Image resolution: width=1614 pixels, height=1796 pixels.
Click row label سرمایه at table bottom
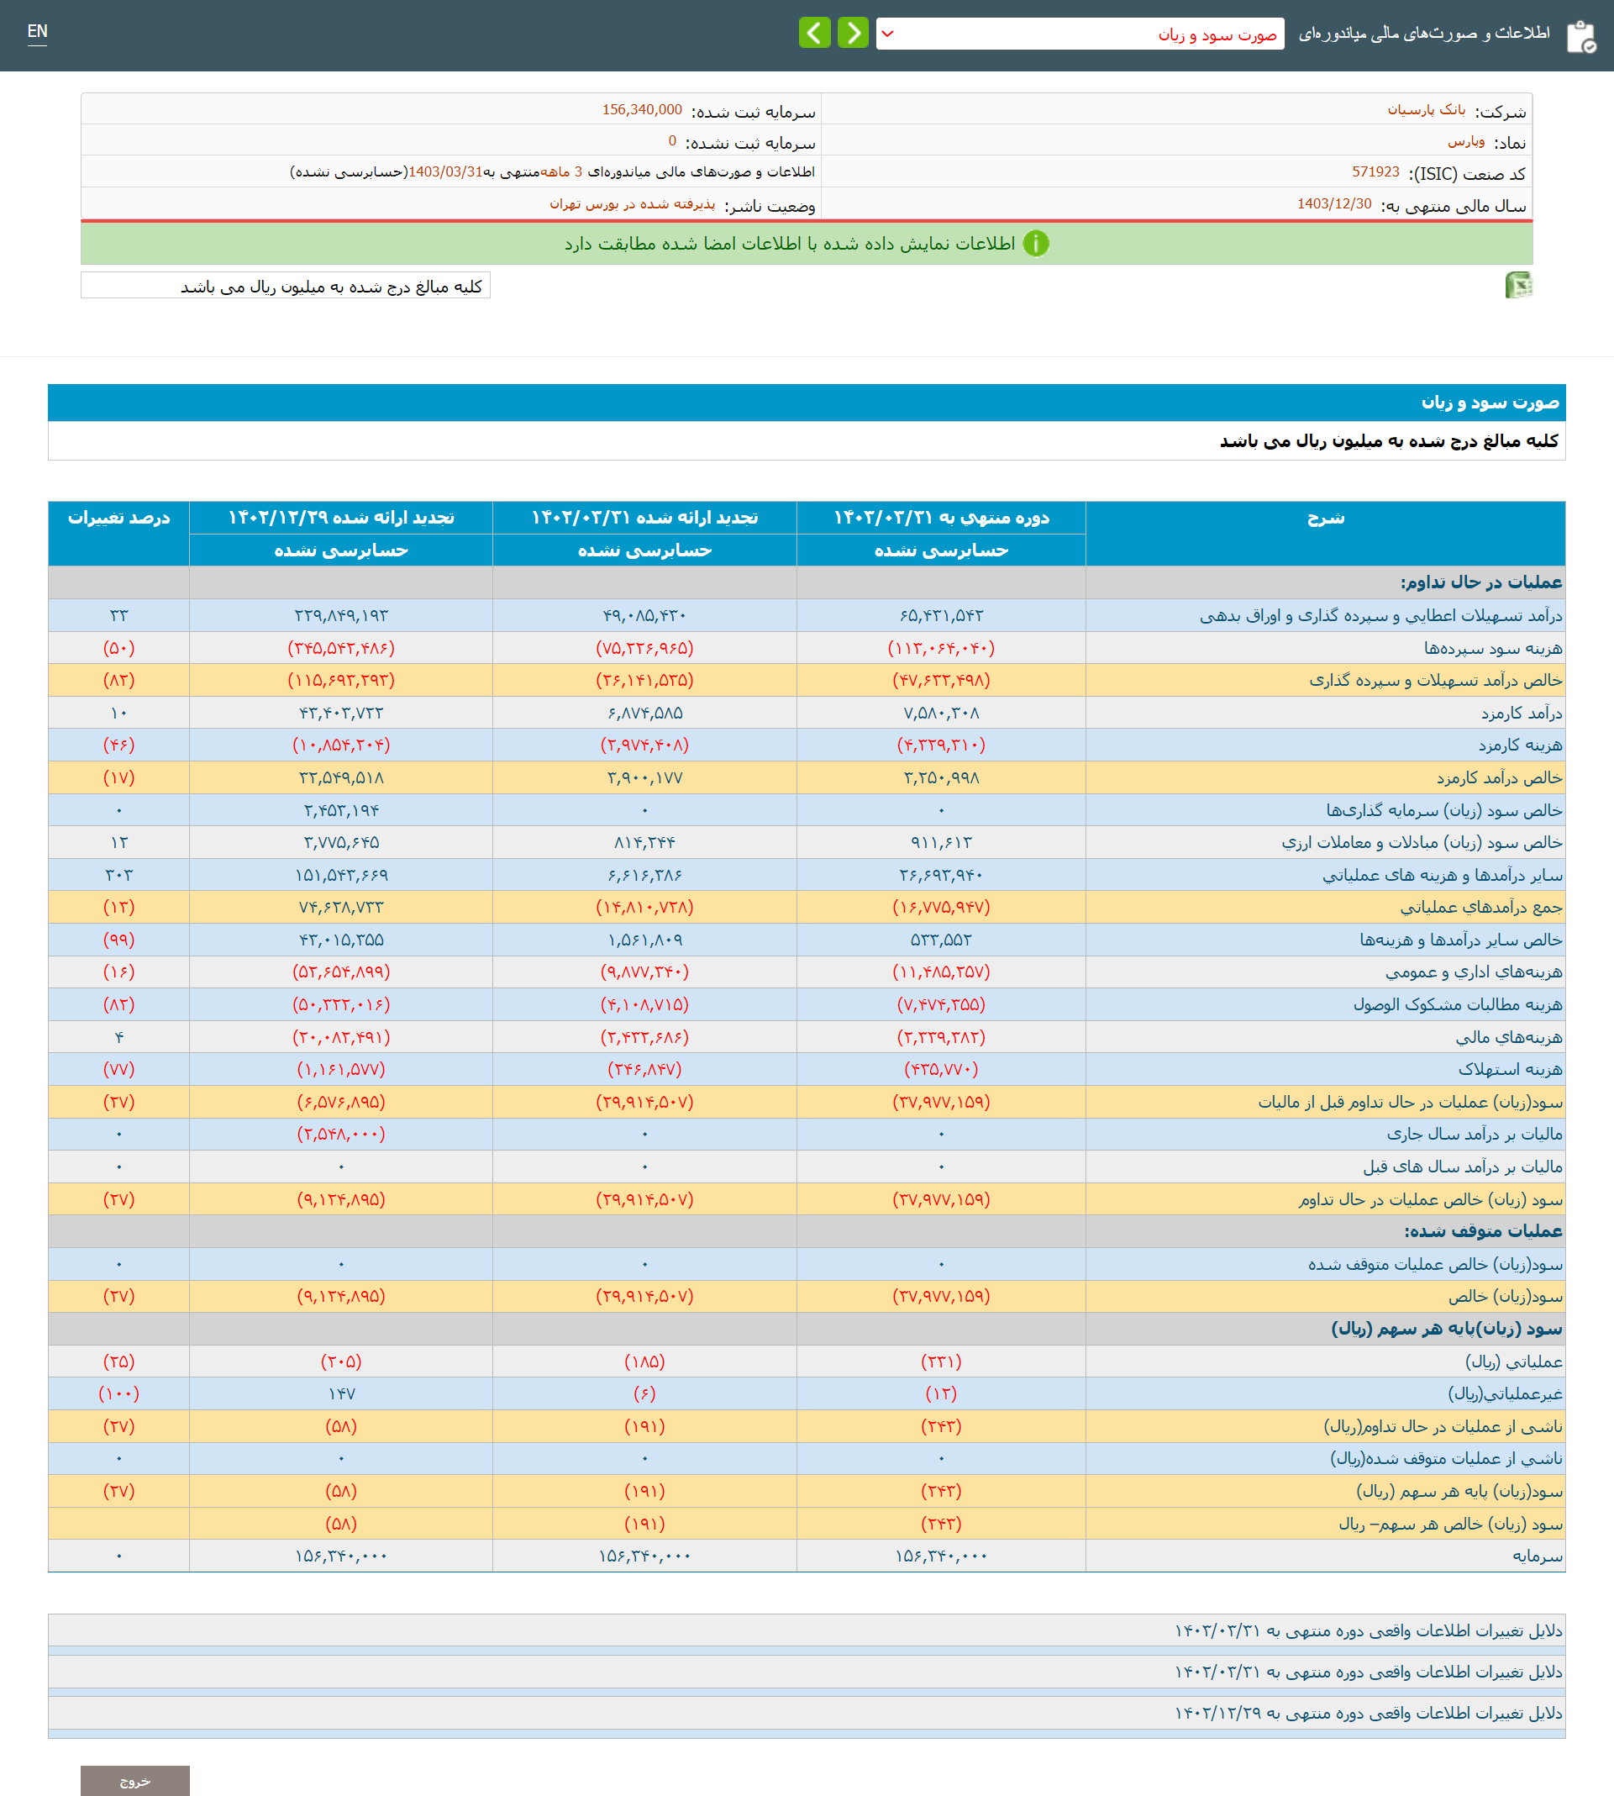(x=1538, y=1556)
